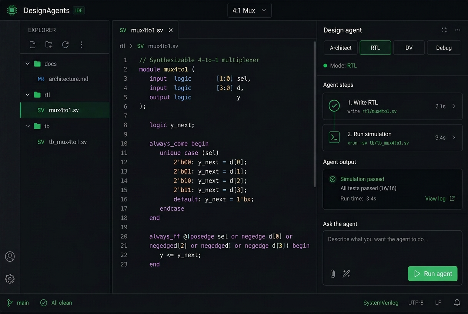The height and width of the screenshot is (314, 468).
Task: Click the 'default: y_next = 1'bx;' line
Action: (213, 199)
